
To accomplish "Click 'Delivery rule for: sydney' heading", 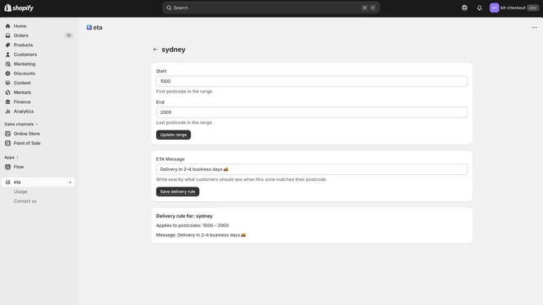I will (184, 216).
